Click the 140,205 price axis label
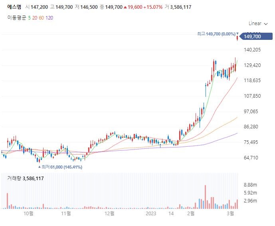Image resolution: width=275 pixels, height=226 pixels. tap(252, 50)
